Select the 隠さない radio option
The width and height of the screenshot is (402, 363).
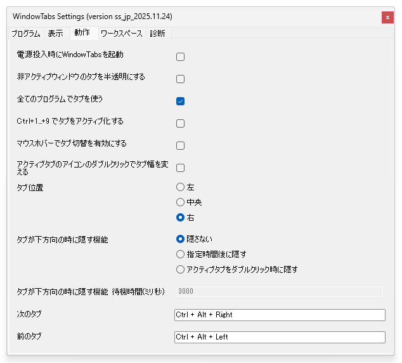click(180, 239)
